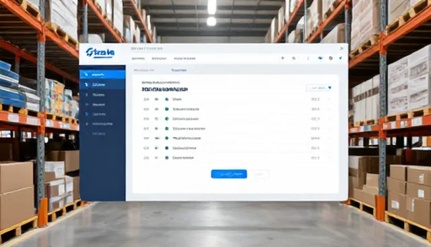
Task: Click the second grey icon in the header toolbar
Action: [x=294, y=58]
